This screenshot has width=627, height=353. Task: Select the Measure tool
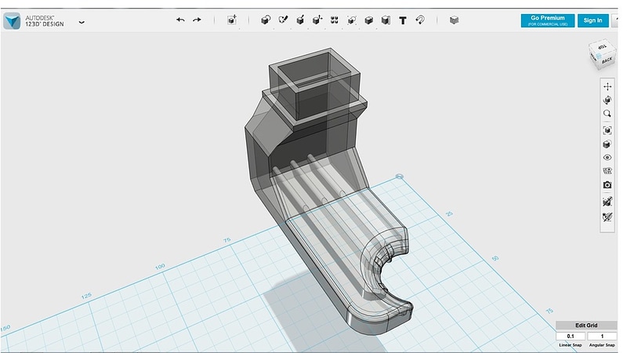[x=386, y=20]
